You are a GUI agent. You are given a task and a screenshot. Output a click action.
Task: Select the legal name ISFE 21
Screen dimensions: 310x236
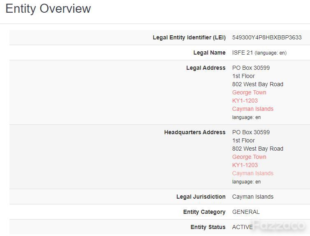[243, 53]
